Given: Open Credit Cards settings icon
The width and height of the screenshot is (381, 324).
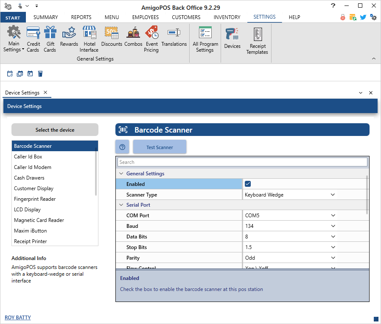Looking at the screenshot, I should [33, 39].
